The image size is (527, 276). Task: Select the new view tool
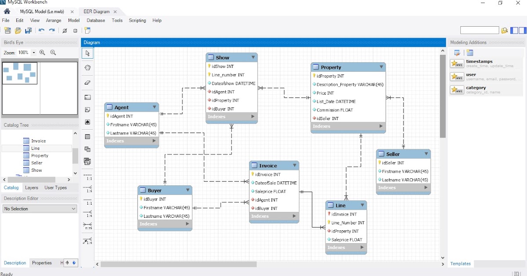pyautogui.click(x=87, y=149)
